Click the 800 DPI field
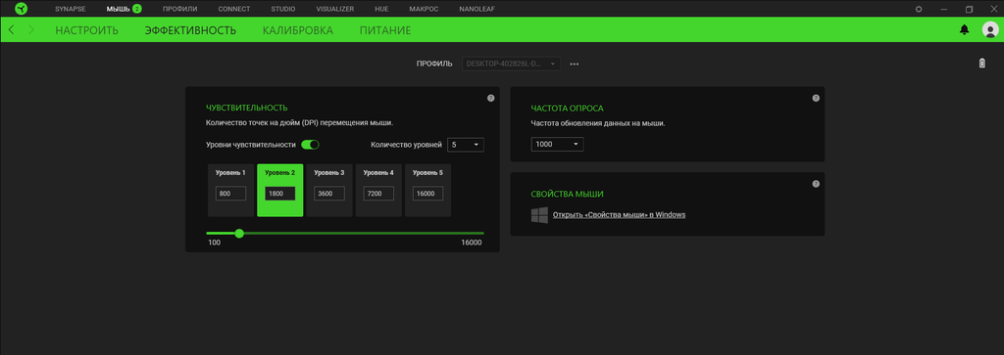The image size is (1004, 355). pyautogui.click(x=230, y=194)
